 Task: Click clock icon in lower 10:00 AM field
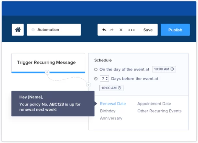(119, 88)
